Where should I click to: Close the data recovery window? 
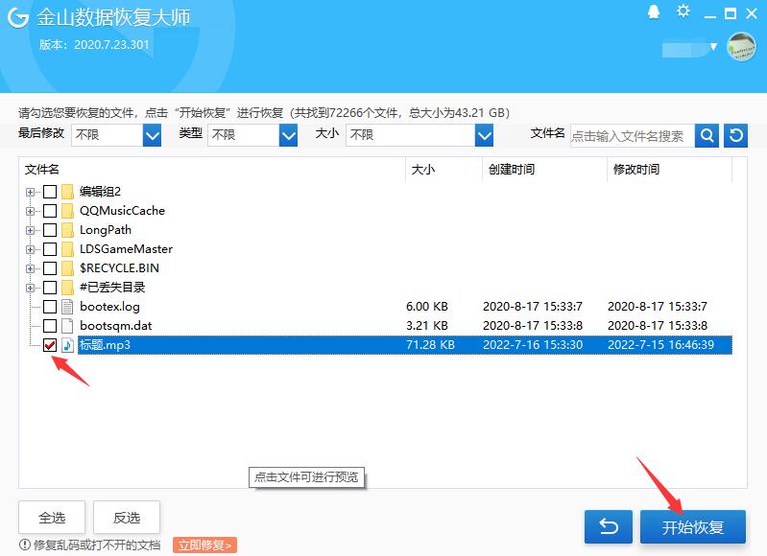click(752, 13)
